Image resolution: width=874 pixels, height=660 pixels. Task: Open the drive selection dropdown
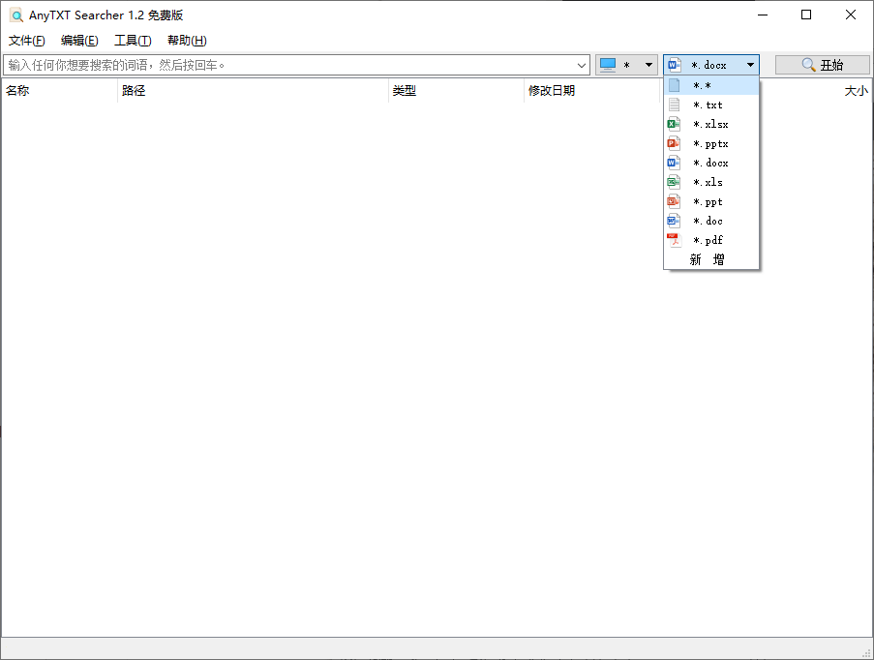click(626, 65)
